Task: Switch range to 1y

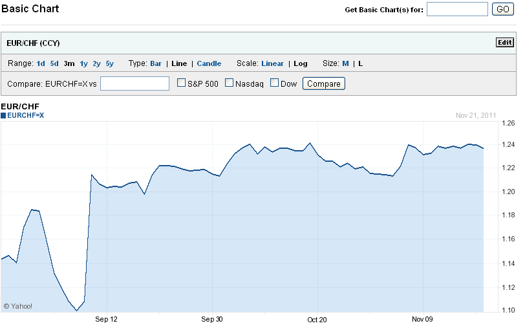Action: (83, 63)
